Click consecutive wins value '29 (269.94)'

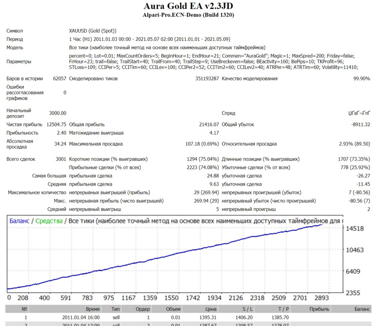tap(206, 193)
